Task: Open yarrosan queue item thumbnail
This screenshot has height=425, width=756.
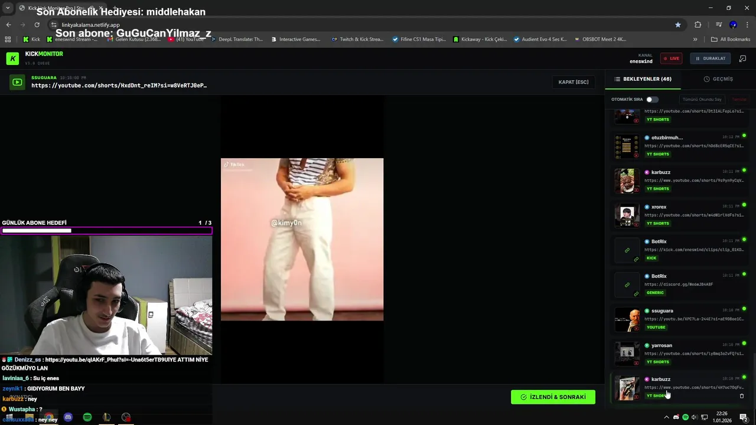Action: click(x=627, y=354)
